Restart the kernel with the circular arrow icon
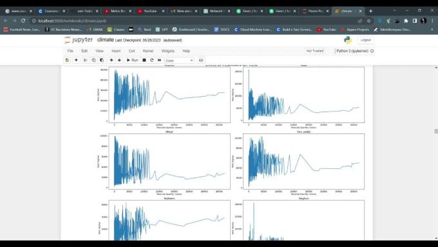This screenshot has width=438, height=247. click(151, 60)
